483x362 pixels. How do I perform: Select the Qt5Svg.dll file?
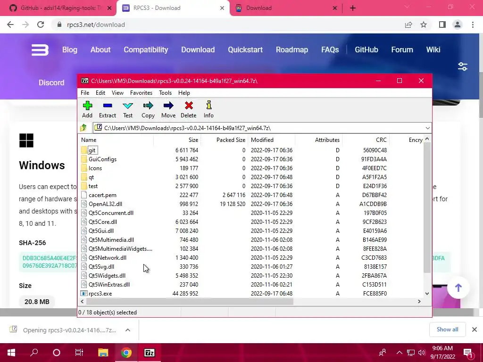coord(101,267)
